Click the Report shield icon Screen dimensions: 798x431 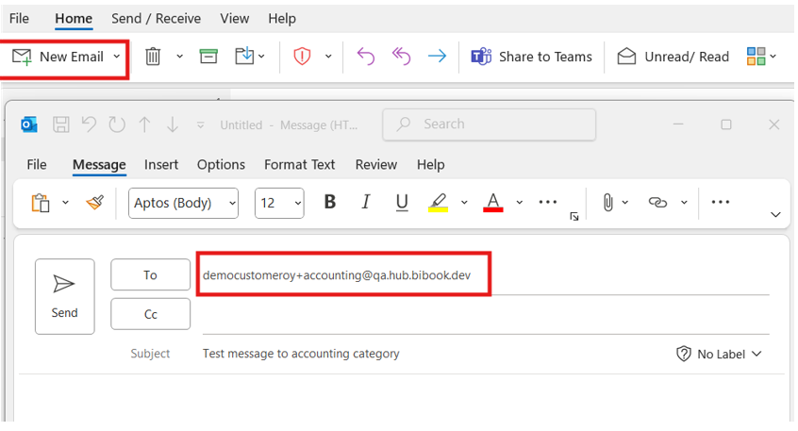pyautogui.click(x=302, y=56)
